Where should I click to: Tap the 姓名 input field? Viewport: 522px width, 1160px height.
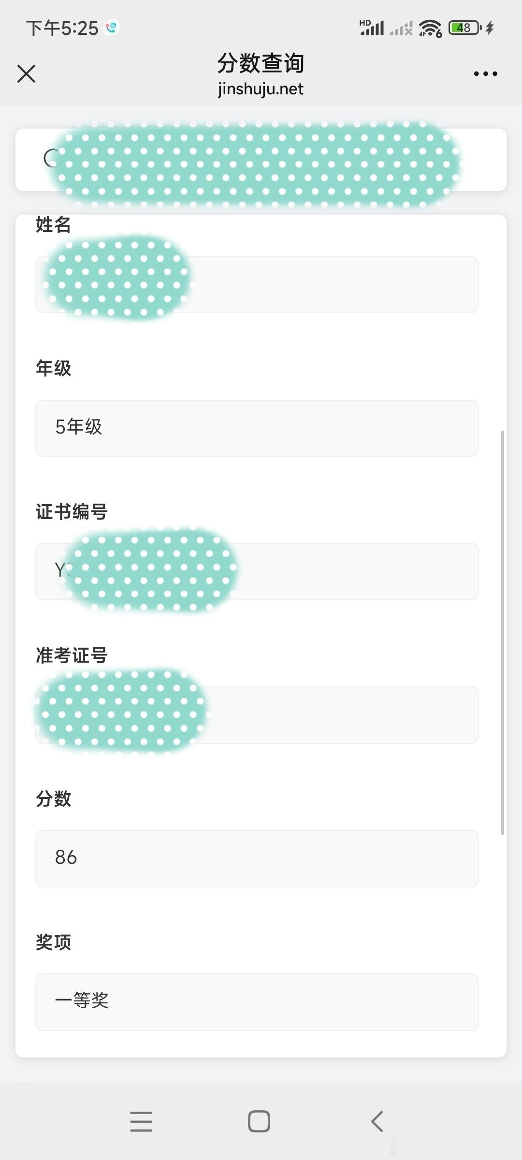pyautogui.click(x=257, y=285)
